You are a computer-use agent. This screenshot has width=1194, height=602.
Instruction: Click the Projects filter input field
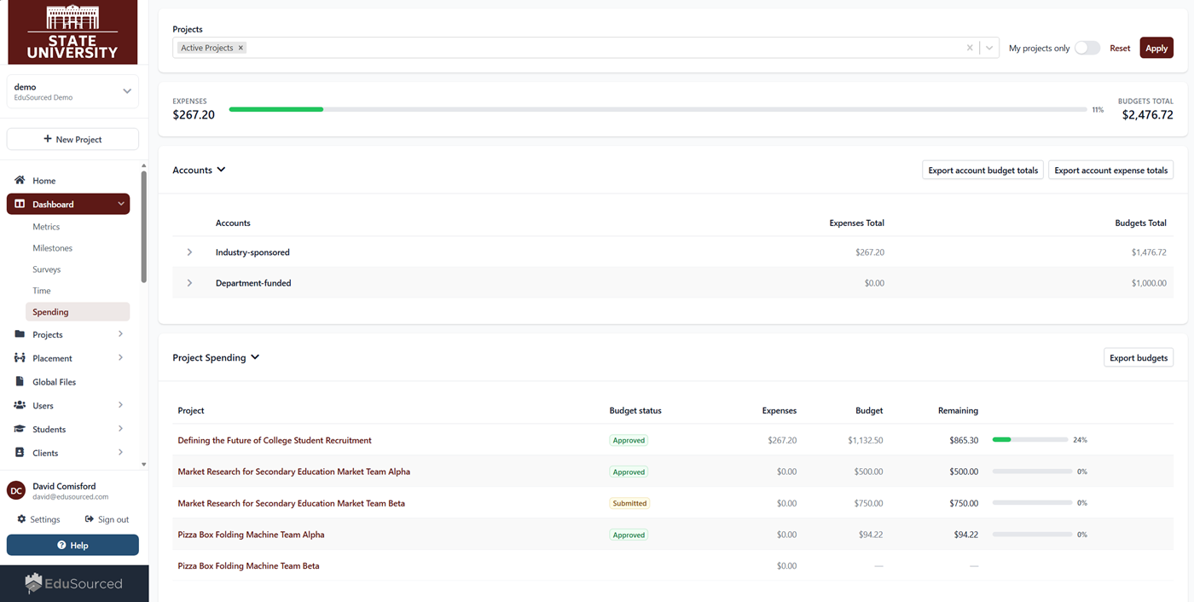pyautogui.click(x=586, y=48)
